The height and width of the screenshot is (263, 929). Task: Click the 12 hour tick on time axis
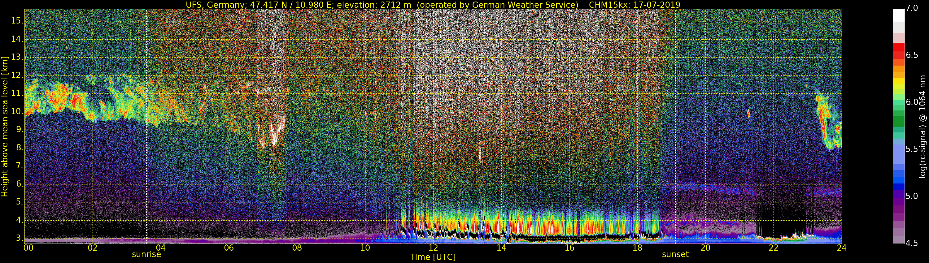pos(433,248)
